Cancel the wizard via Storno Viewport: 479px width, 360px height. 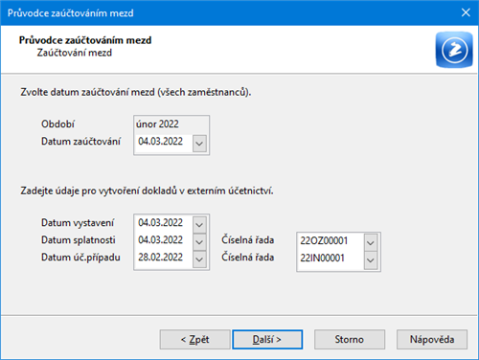[350, 339]
